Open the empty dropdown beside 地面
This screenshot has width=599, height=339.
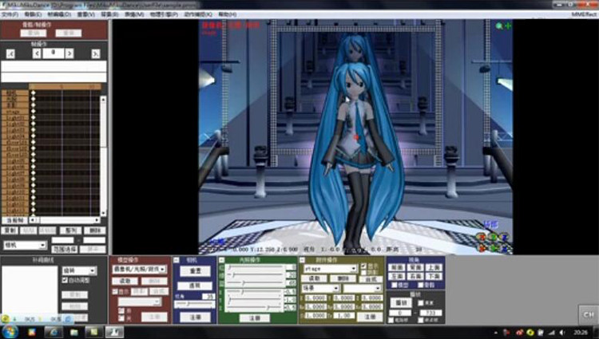(x=362, y=288)
